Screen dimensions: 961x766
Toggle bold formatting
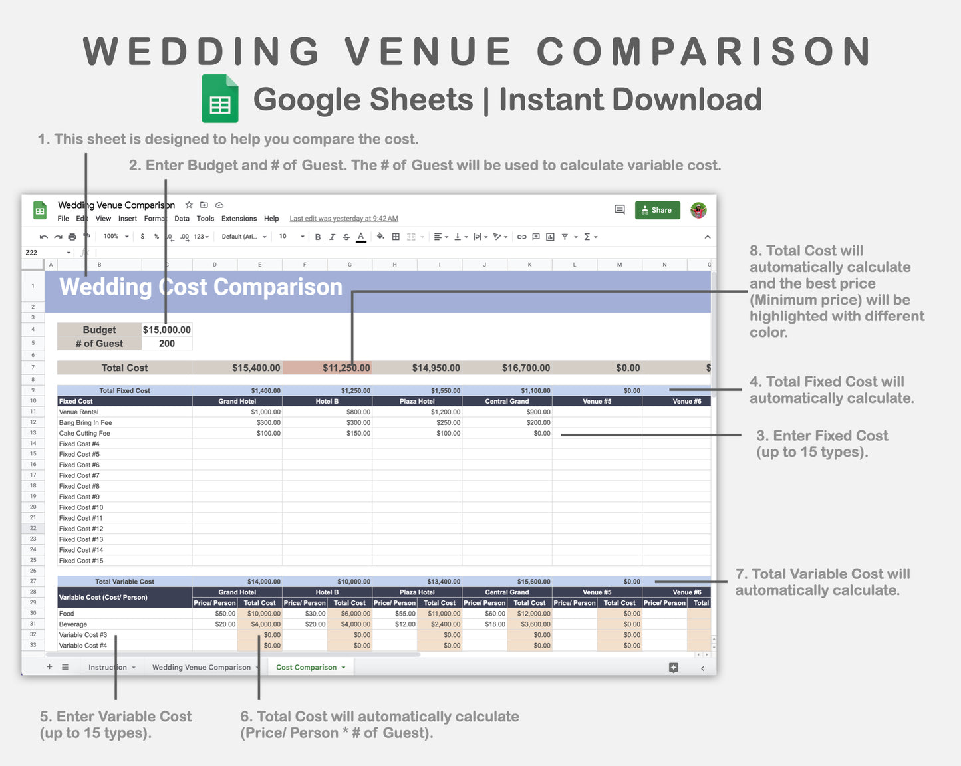(x=318, y=236)
